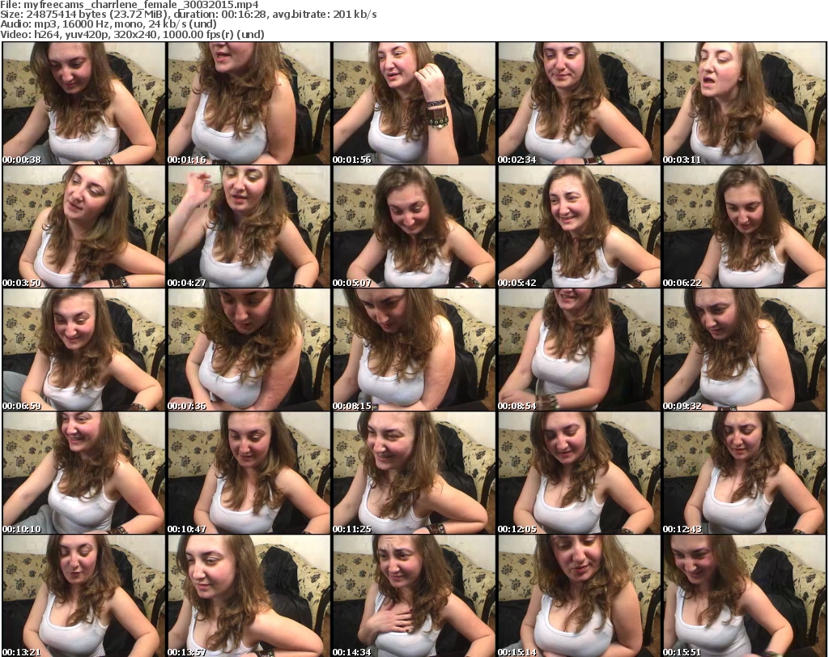Pick the 00:10:47 thumbnail
Image resolution: width=829 pixels, height=657 pixels.
249,473
